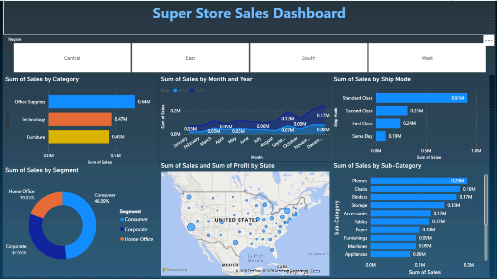497x279 pixels.
Task: Toggle the West region slicer
Action: pyautogui.click(x=427, y=58)
